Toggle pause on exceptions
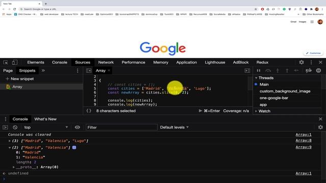Viewport: 326px width, 183px height. tap(318, 71)
